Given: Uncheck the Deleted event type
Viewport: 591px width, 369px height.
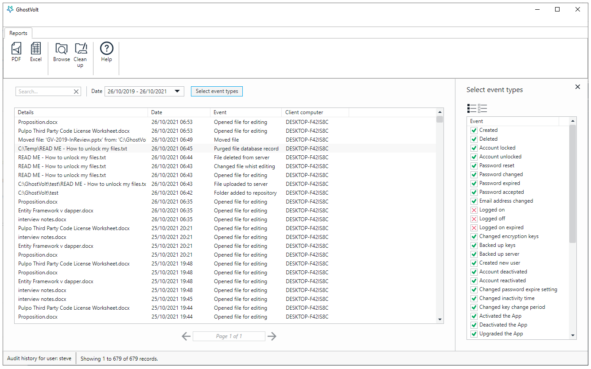Looking at the screenshot, I should coord(474,139).
